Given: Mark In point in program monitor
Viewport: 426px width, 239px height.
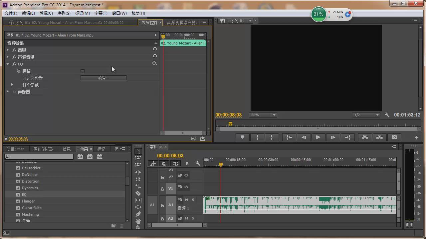Looking at the screenshot, I should point(257,137).
